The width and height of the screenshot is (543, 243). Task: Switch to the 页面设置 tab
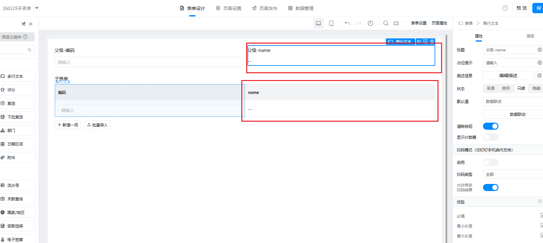click(228, 8)
